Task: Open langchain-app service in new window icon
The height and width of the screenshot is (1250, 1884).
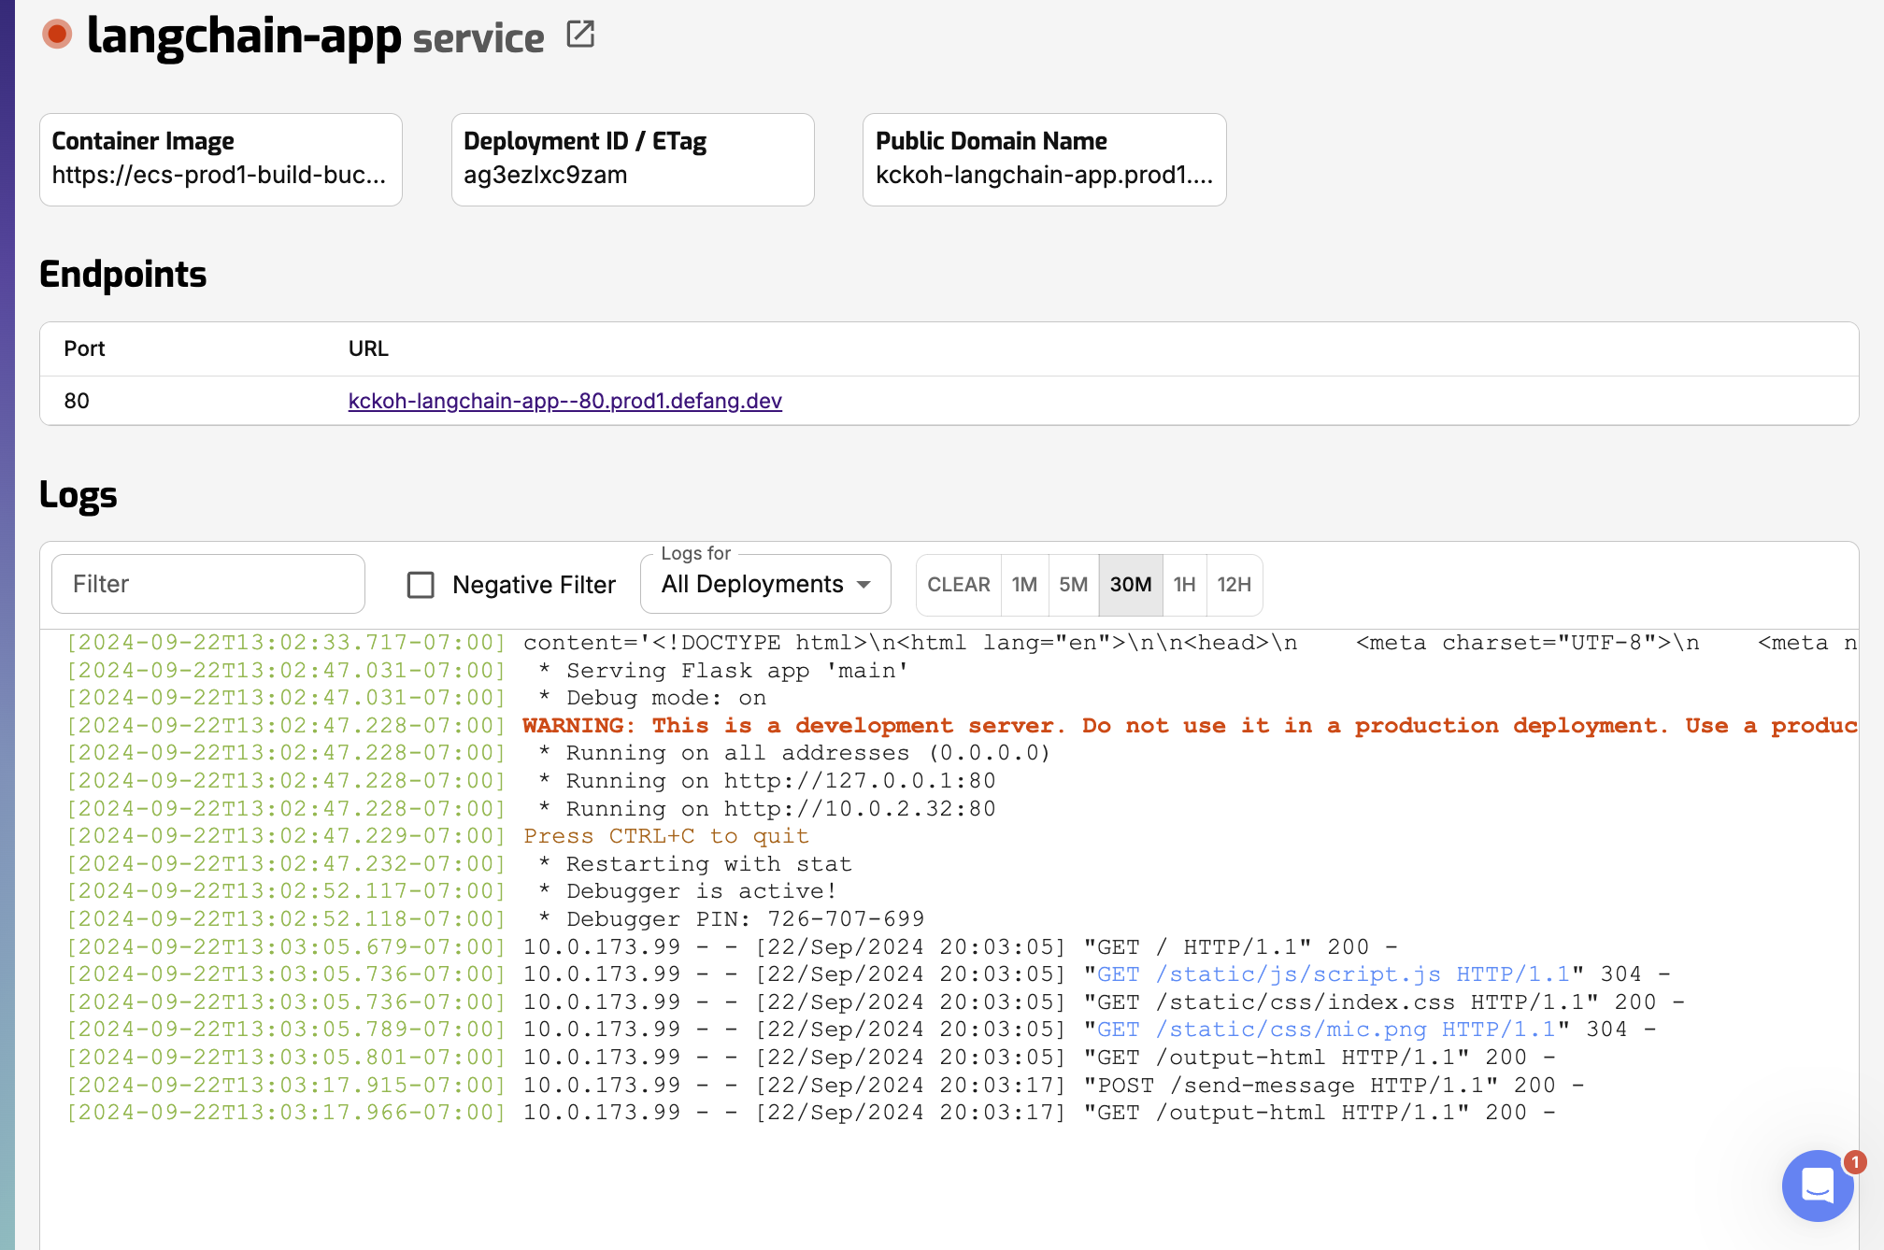Action: (580, 35)
